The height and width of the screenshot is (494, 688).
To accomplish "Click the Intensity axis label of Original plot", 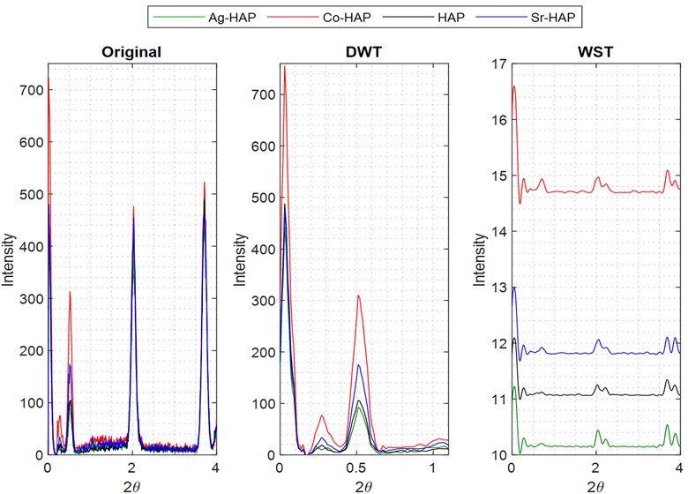I will pos(8,259).
